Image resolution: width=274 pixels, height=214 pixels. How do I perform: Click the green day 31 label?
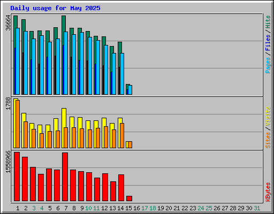pos(257,208)
